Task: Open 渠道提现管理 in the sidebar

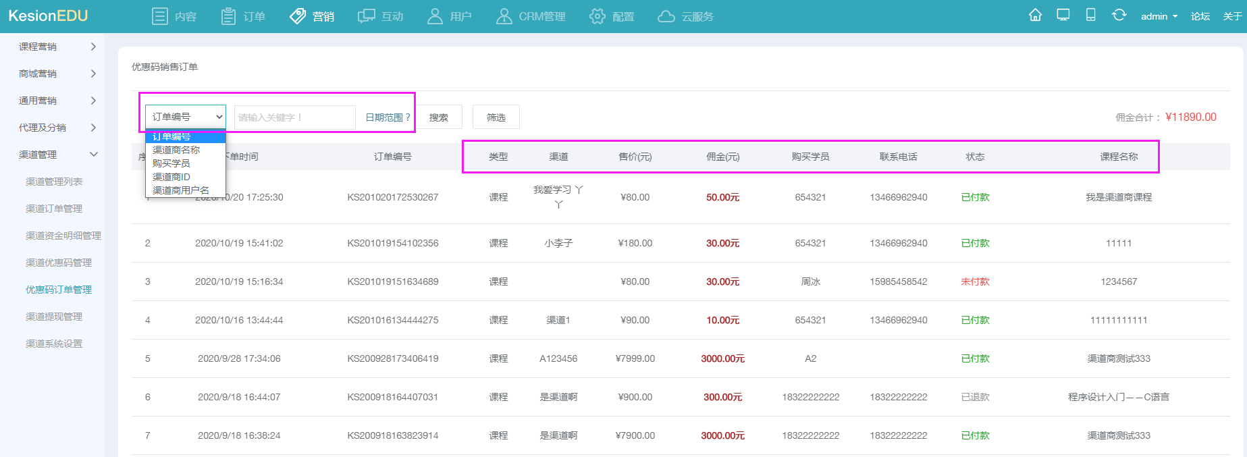Action: tap(54, 317)
